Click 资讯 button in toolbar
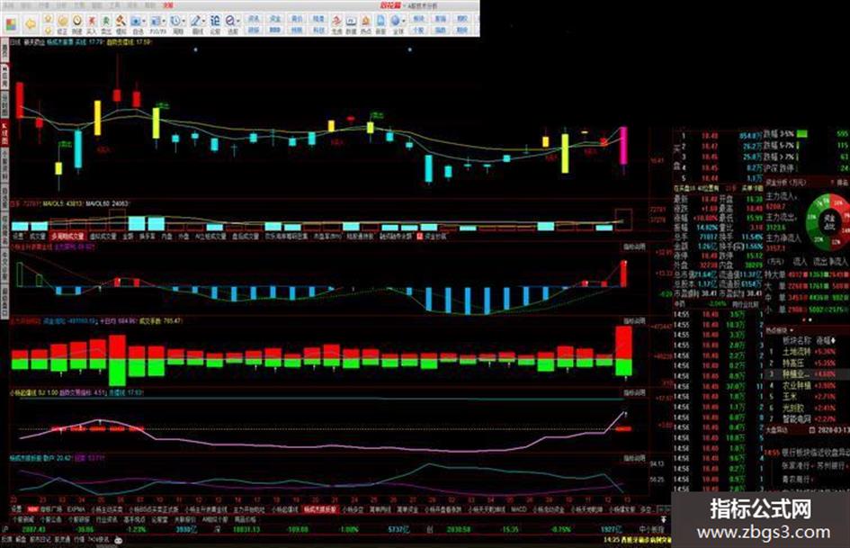 tap(254, 19)
